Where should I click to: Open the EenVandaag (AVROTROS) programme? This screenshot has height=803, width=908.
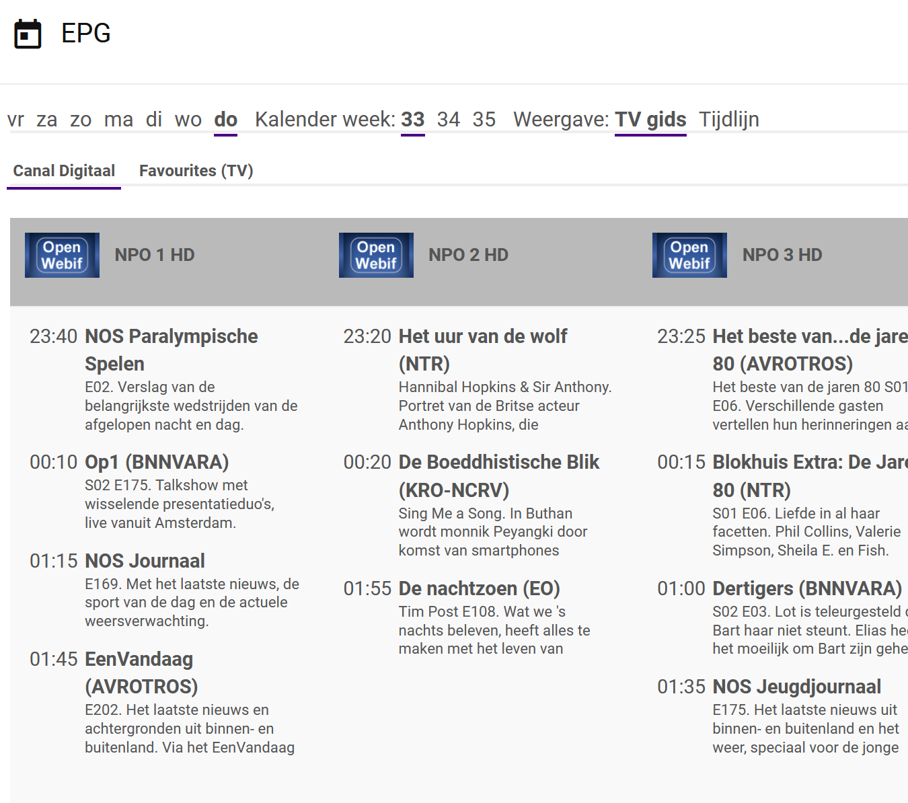click(141, 673)
